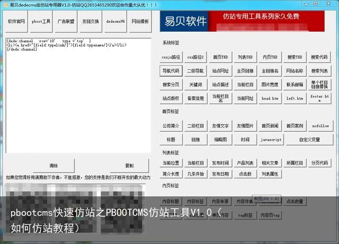Viewport: 339px width, 244px height.
Task: Copy the code with the 复制 button
Action: (x=129, y=166)
